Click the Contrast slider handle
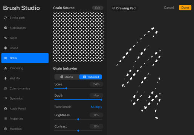 [78, 130]
